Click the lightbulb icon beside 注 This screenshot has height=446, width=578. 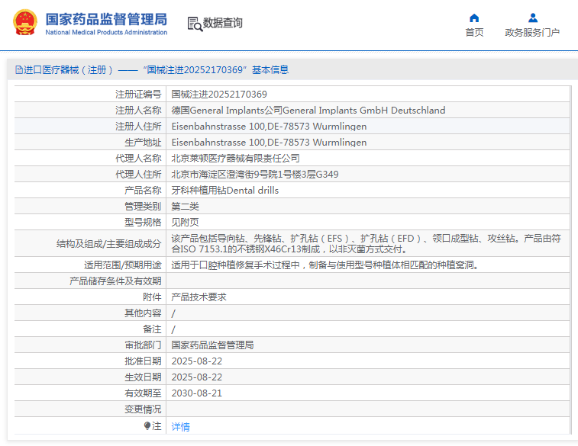[x=147, y=426]
